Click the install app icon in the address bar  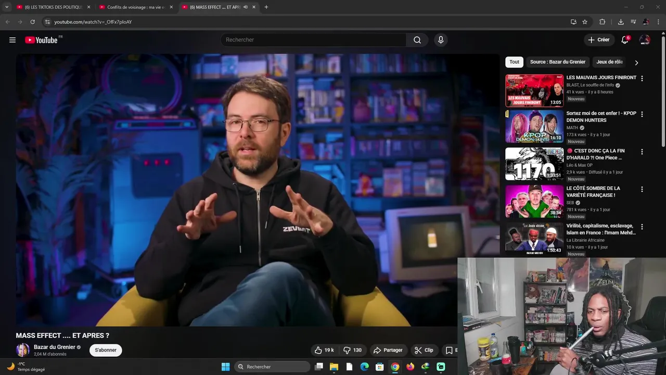pyautogui.click(x=573, y=22)
